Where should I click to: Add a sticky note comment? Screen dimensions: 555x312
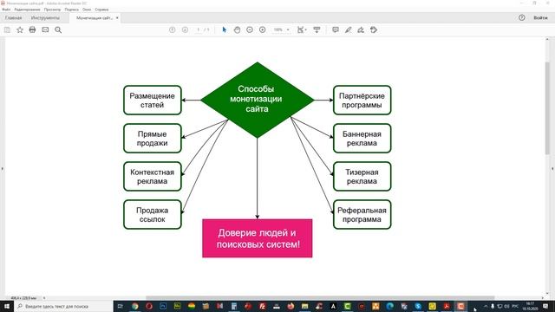[x=336, y=29]
